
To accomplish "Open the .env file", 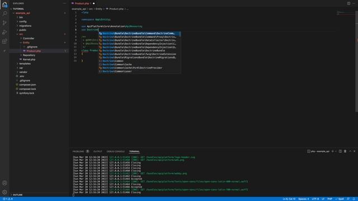I will tap(22, 76).
